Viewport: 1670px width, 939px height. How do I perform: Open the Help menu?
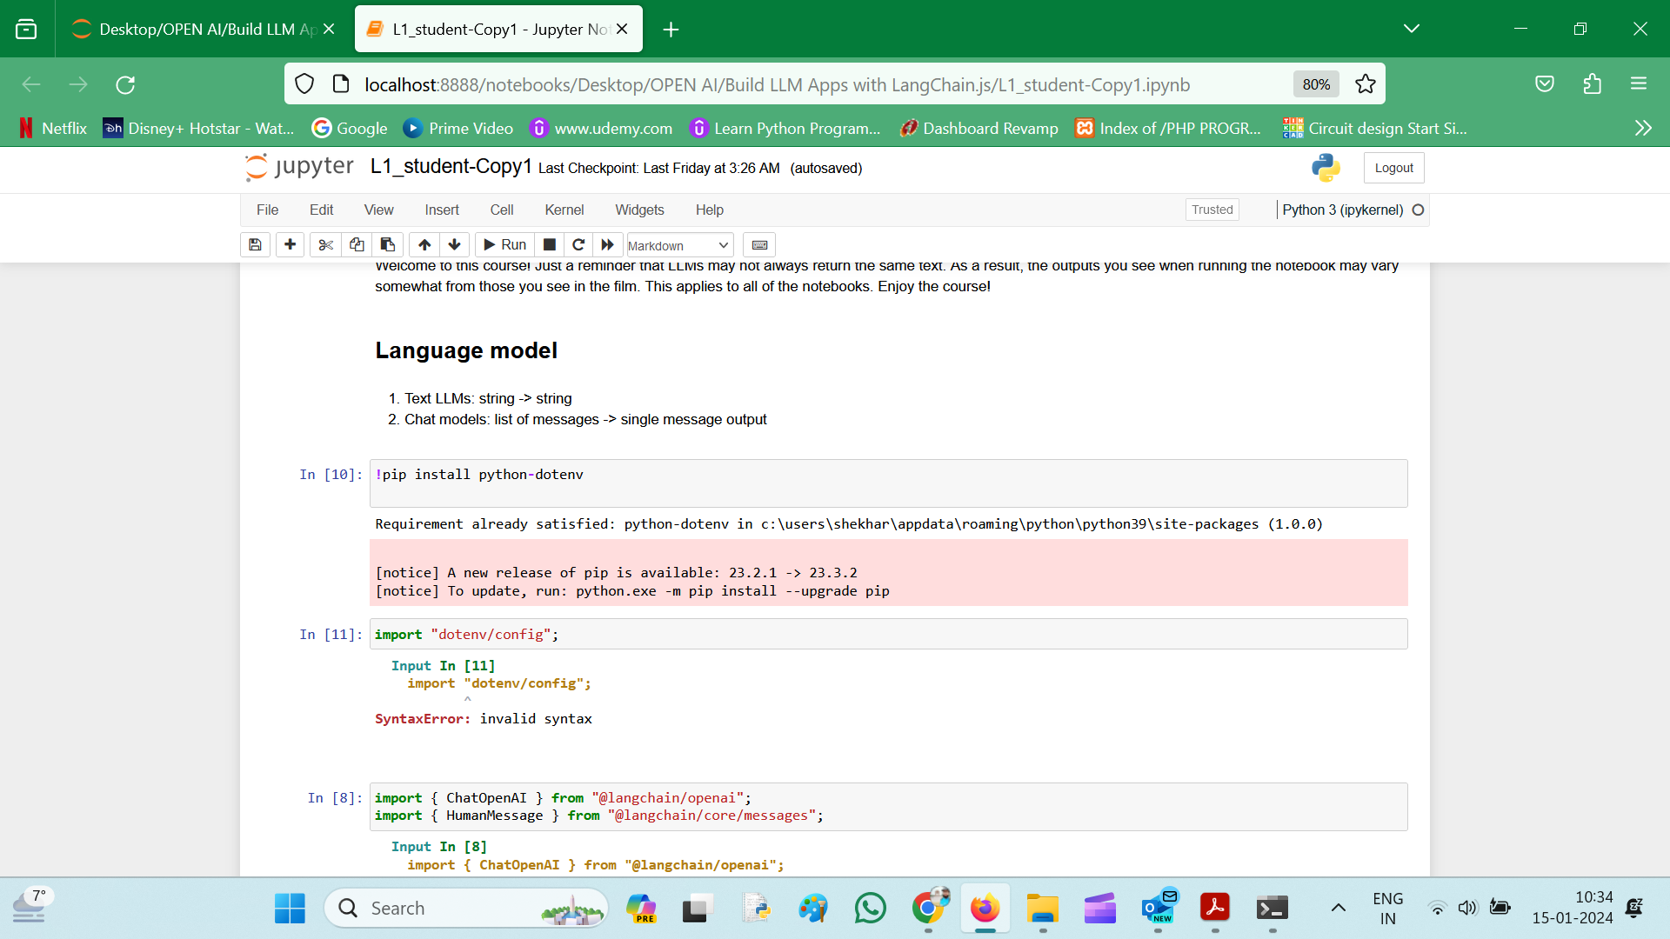point(710,210)
